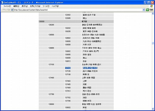Click 荒川・足立 area name
155x111 pixels.
coord(87,91)
